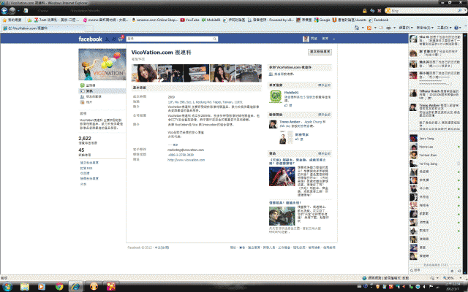Go forward with the IE forward arrow
The height and width of the screenshot is (292, 468).
click(x=12, y=11)
